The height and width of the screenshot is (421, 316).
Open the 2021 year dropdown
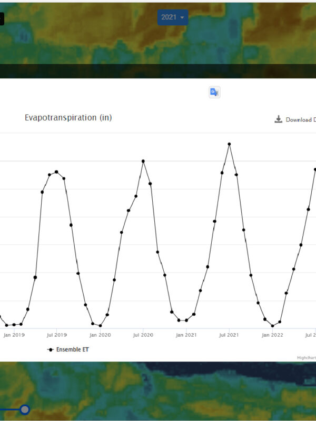pyautogui.click(x=173, y=17)
